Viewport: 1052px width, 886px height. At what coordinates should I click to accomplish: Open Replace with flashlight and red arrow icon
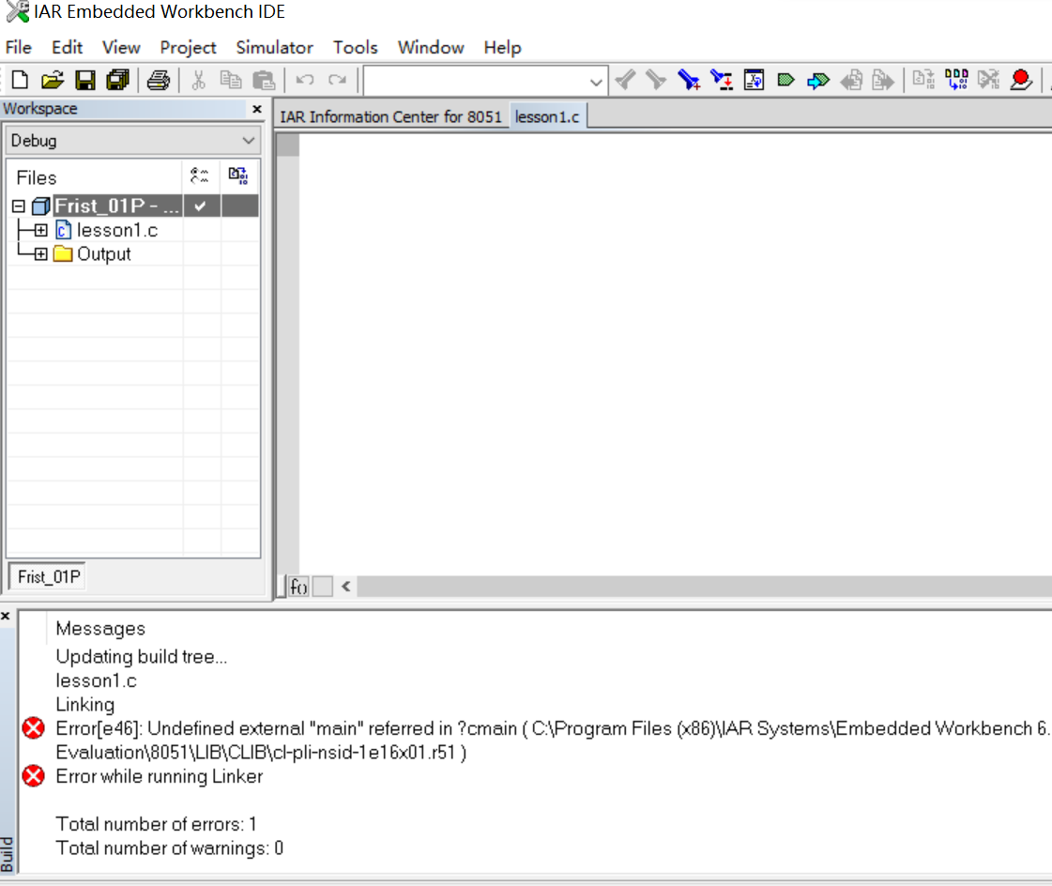pyautogui.click(x=722, y=81)
